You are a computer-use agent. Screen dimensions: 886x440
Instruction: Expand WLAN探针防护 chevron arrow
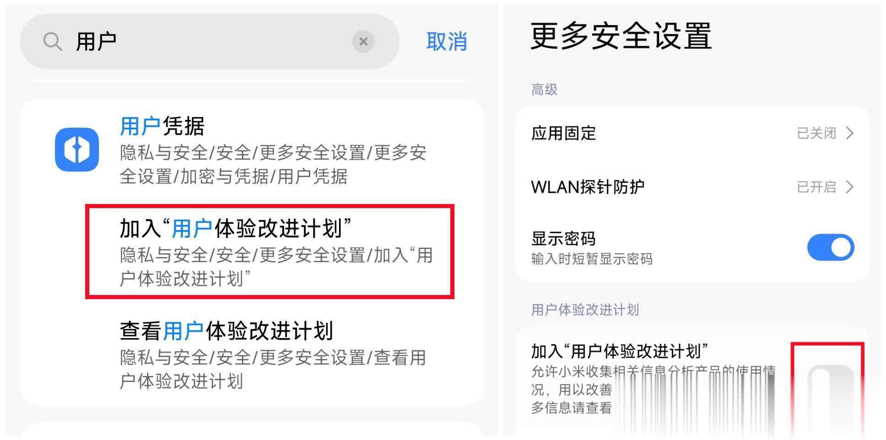tap(850, 187)
